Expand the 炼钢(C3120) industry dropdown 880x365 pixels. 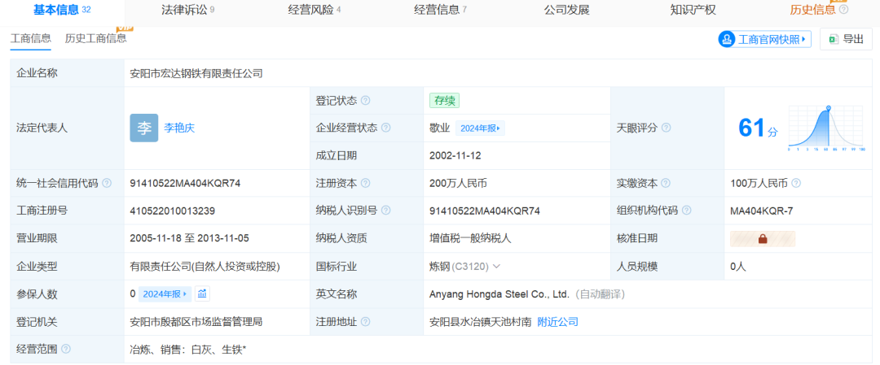[x=496, y=267]
